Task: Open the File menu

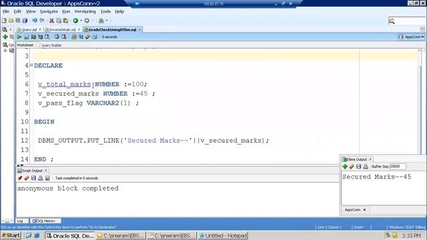Action: point(6,11)
